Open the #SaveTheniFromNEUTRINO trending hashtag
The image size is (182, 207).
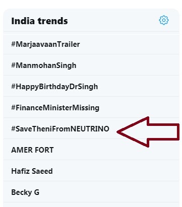(x=60, y=129)
